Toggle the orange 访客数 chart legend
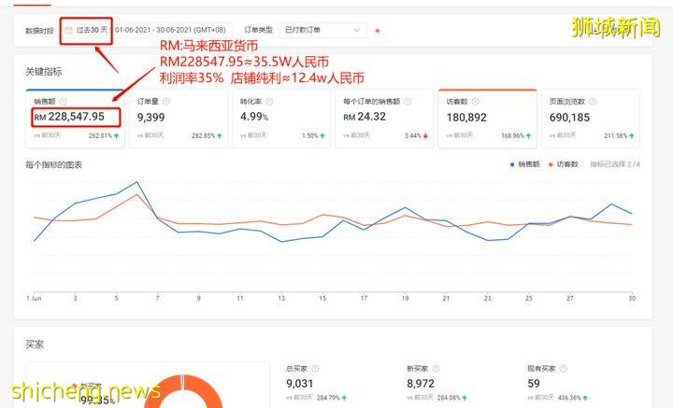 pos(563,164)
